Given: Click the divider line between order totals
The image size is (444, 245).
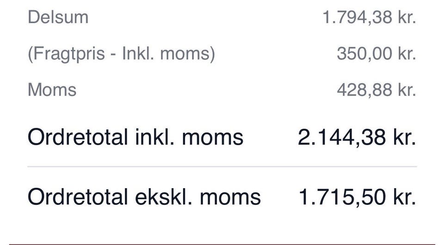Looking at the screenshot, I should coord(222,167).
